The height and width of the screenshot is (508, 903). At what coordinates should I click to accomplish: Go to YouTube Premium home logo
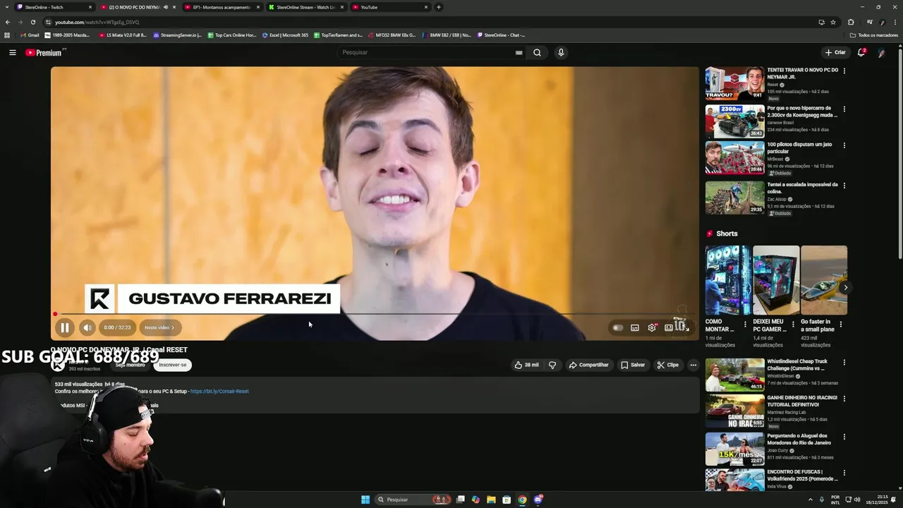45,52
